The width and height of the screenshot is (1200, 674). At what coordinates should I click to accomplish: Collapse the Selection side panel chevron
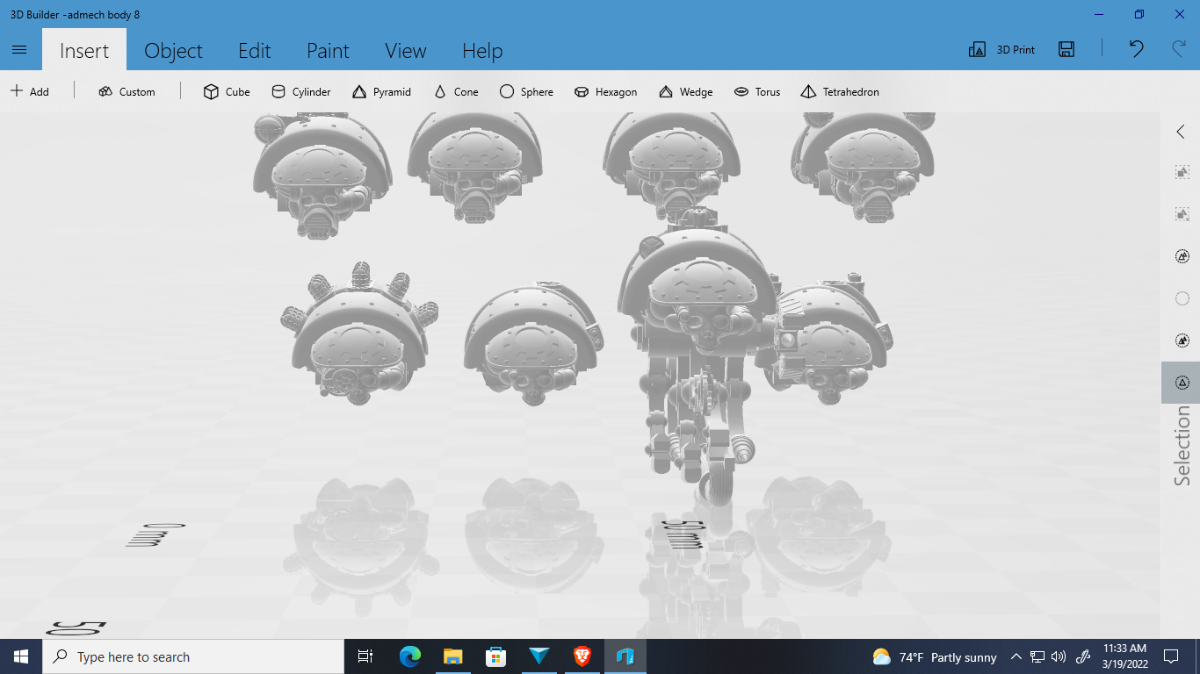point(1181,132)
